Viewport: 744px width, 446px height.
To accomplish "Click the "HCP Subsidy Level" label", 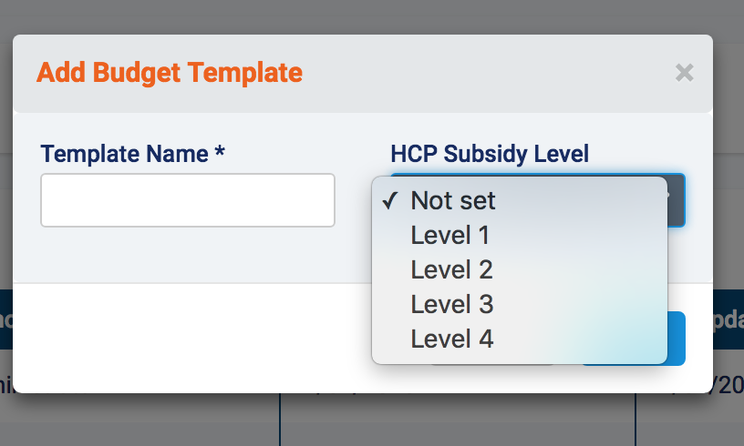I will (490, 154).
